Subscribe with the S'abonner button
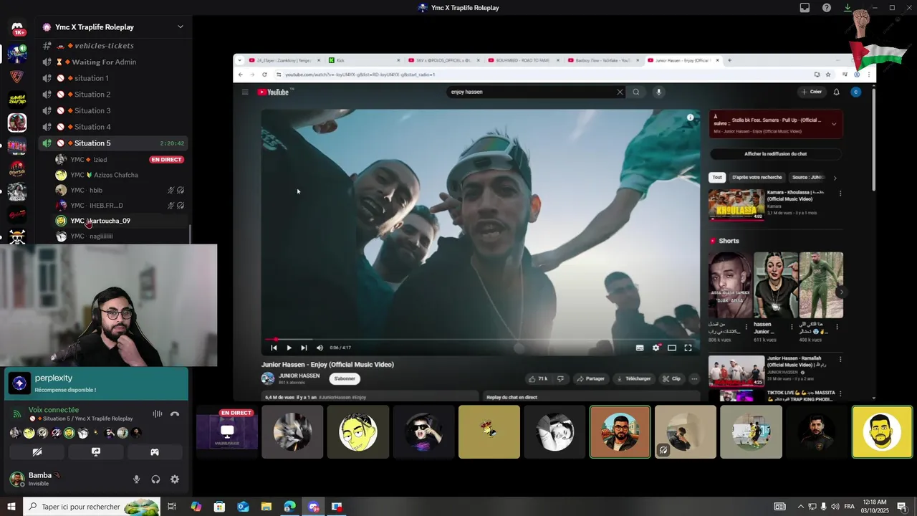 pyautogui.click(x=345, y=378)
